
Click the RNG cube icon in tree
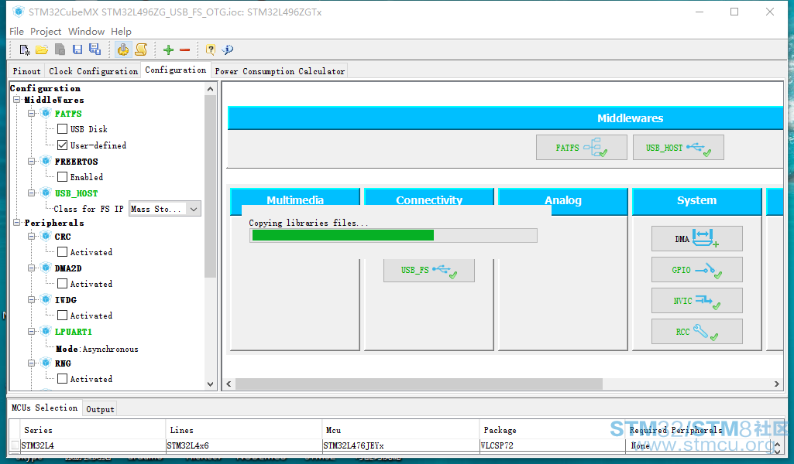point(46,363)
